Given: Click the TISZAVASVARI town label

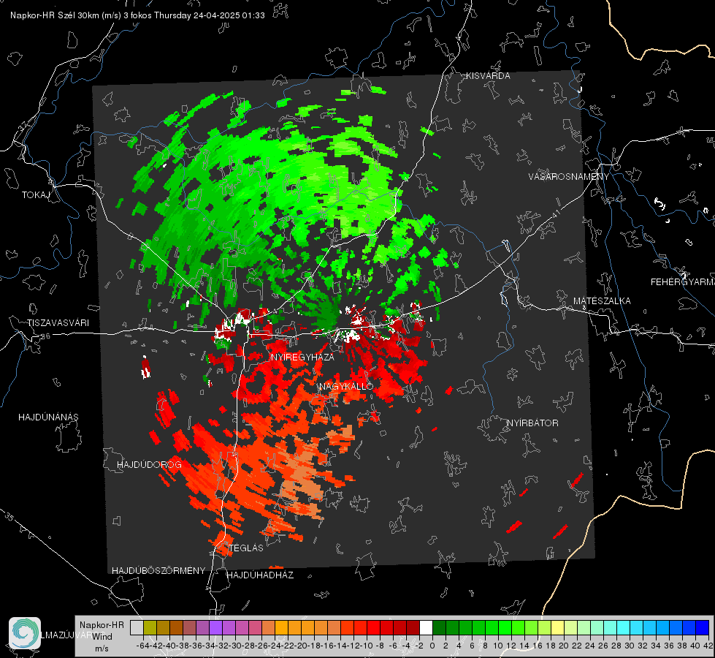Looking at the screenshot, I should coord(58,323).
